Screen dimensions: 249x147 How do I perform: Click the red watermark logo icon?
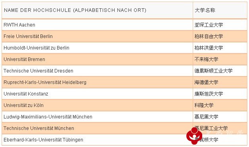click(194, 136)
